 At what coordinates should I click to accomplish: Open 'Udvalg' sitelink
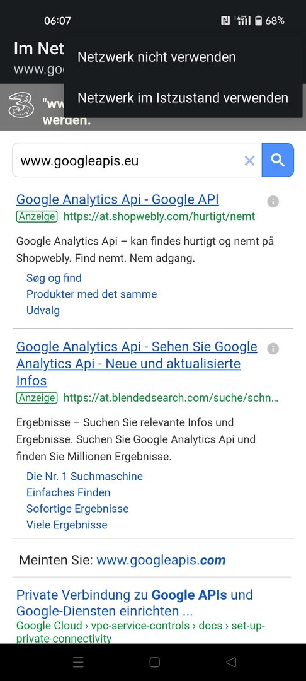click(43, 310)
